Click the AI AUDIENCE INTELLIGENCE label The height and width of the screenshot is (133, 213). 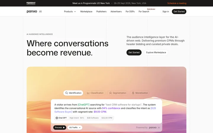40,34
